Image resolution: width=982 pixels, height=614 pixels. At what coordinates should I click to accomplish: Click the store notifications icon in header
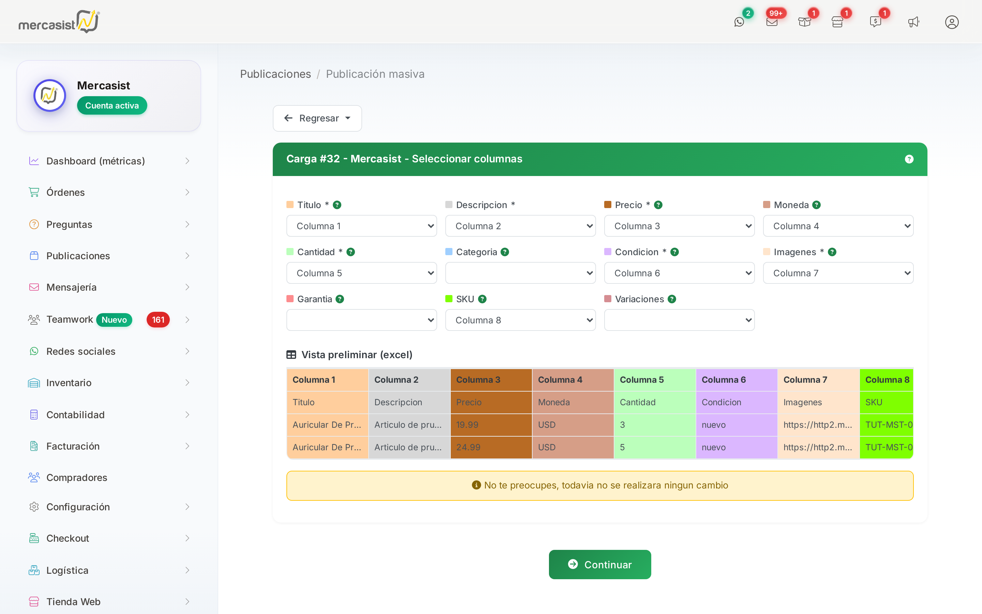(x=837, y=22)
